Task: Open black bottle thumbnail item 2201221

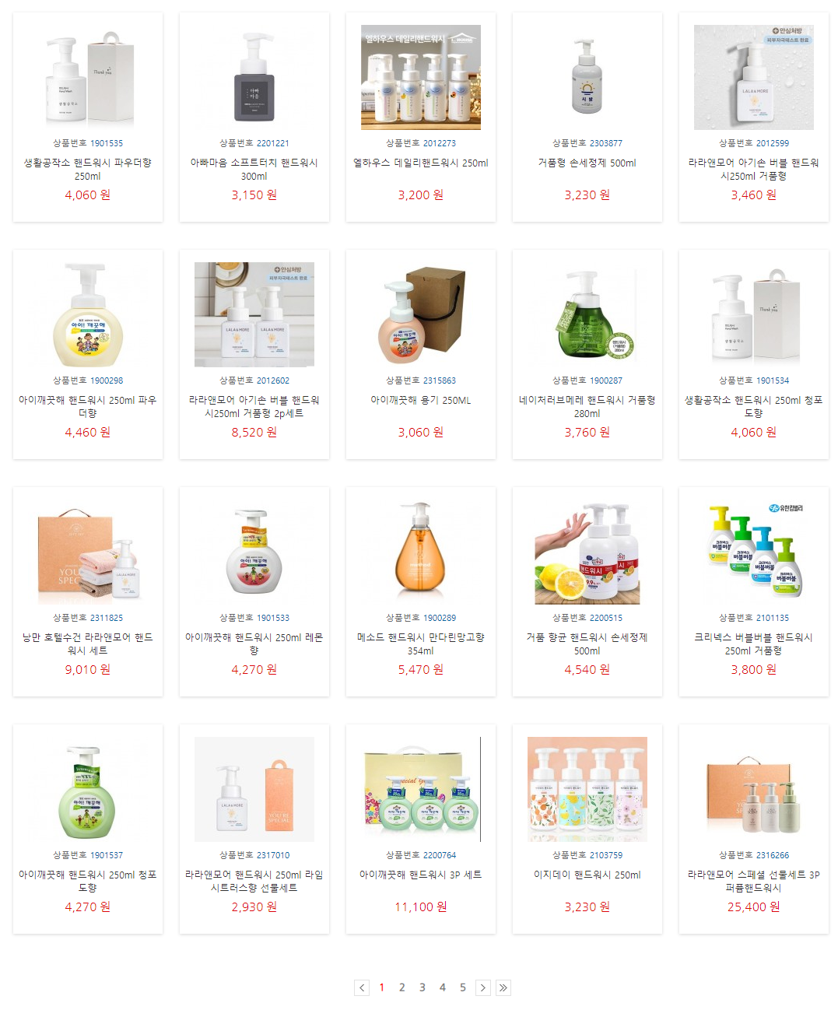Action: [x=254, y=77]
